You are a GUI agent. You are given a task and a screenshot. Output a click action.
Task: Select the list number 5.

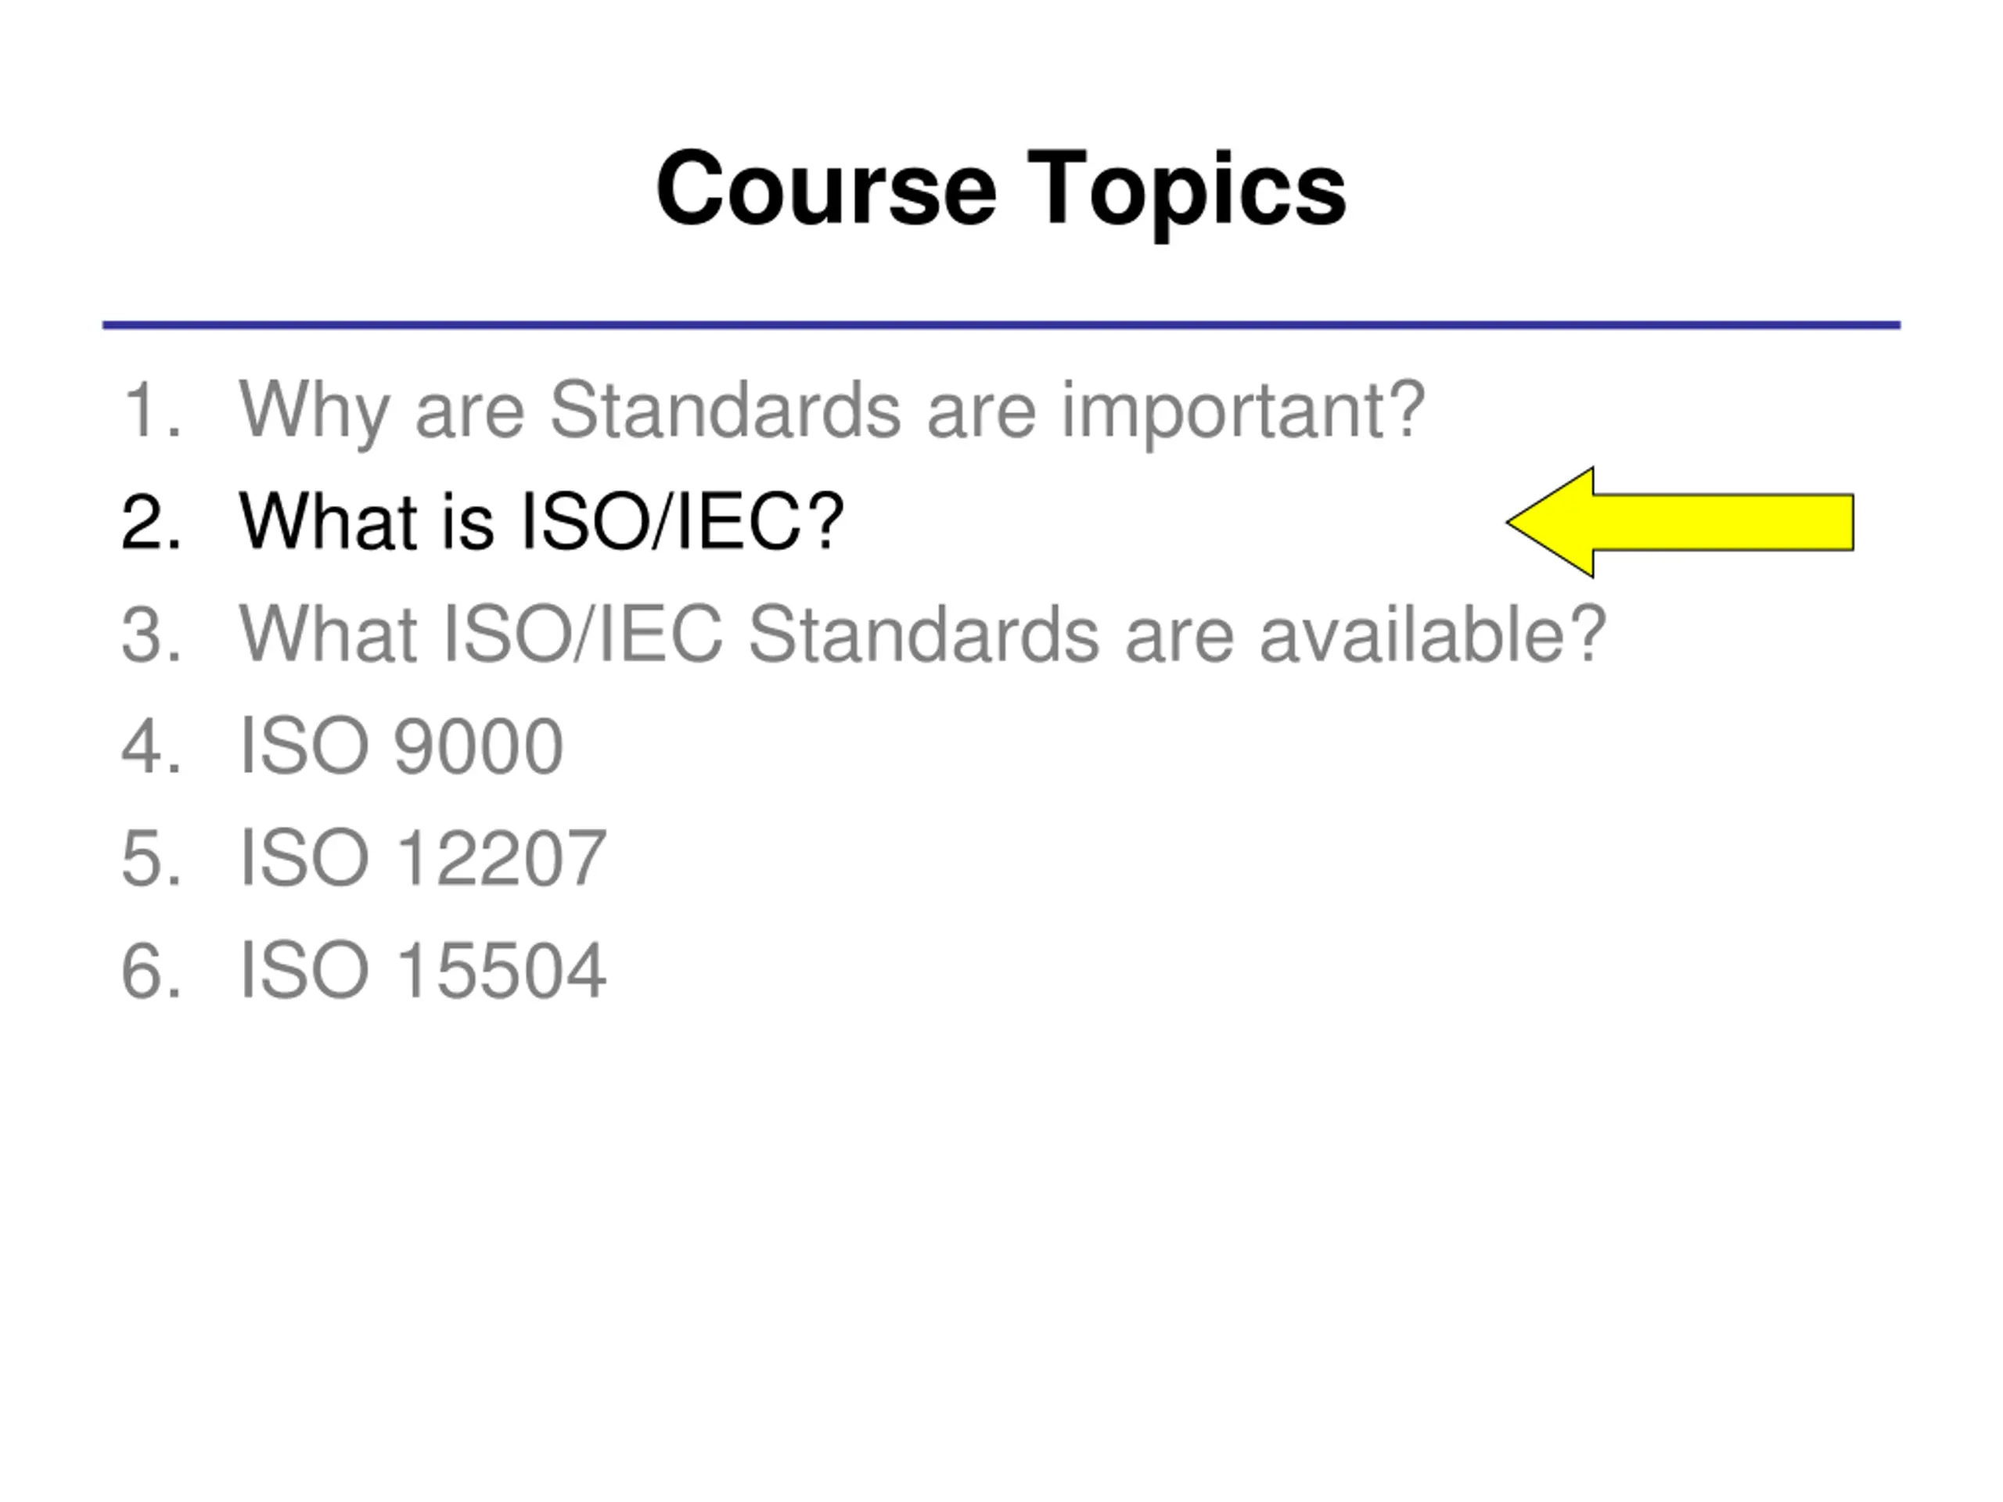(151, 858)
